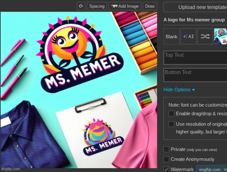This screenshot has width=227, height=172.
Task: Click the Add Image button
Action: pos(125,6)
